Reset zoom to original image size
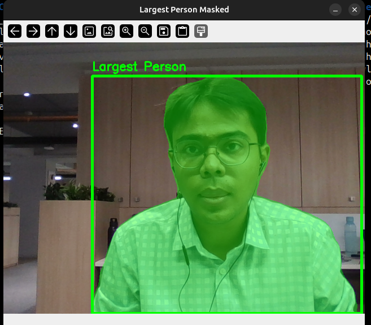The width and height of the screenshot is (371, 325). point(89,31)
